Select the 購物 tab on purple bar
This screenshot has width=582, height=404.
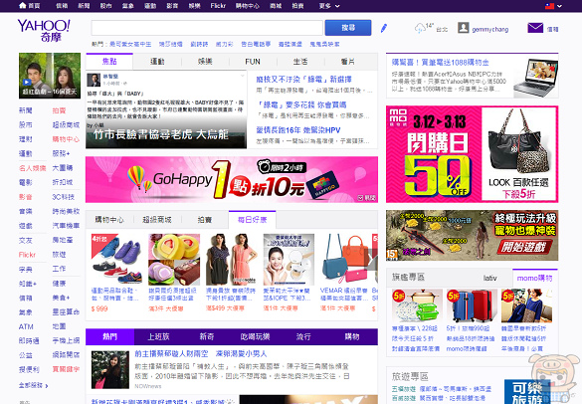[x=352, y=336]
